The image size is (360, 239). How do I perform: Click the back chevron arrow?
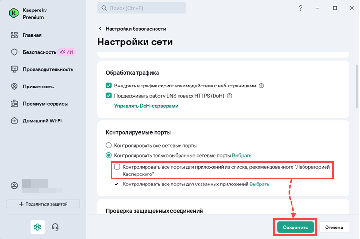(x=100, y=28)
